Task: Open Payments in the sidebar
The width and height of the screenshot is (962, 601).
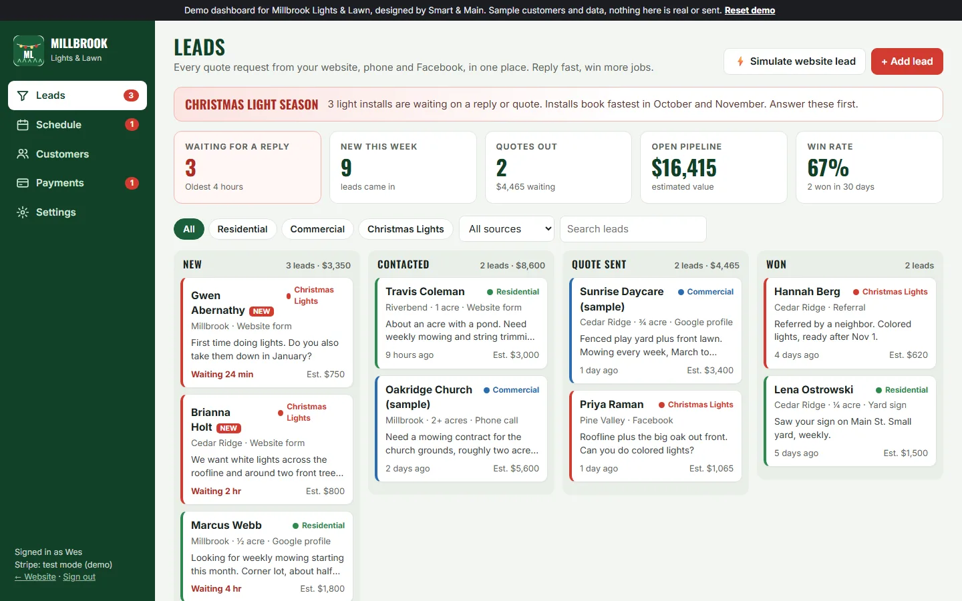Action: point(77,183)
